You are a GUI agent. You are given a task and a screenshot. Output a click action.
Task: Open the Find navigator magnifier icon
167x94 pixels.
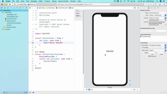[11, 8]
